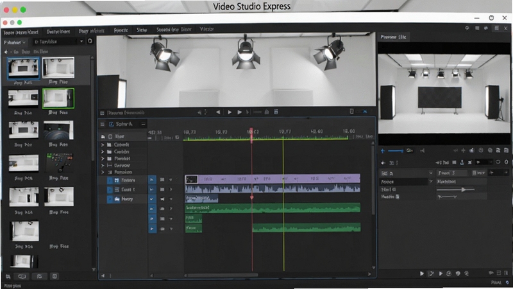This screenshot has height=289, width=513.
Task: Collapse timeline panel with the minus icon
Action: pyautogui.click(x=143, y=124)
